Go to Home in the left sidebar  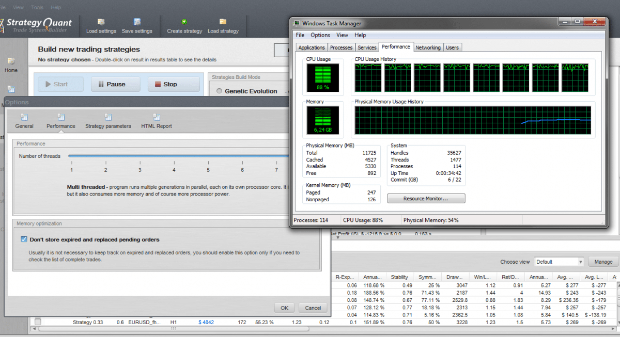coord(11,65)
